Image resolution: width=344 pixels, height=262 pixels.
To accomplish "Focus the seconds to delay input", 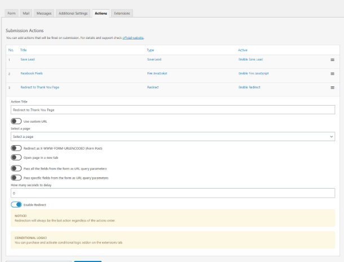I will coord(173,193).
